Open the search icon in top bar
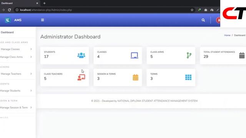 (x=203, y=20)
